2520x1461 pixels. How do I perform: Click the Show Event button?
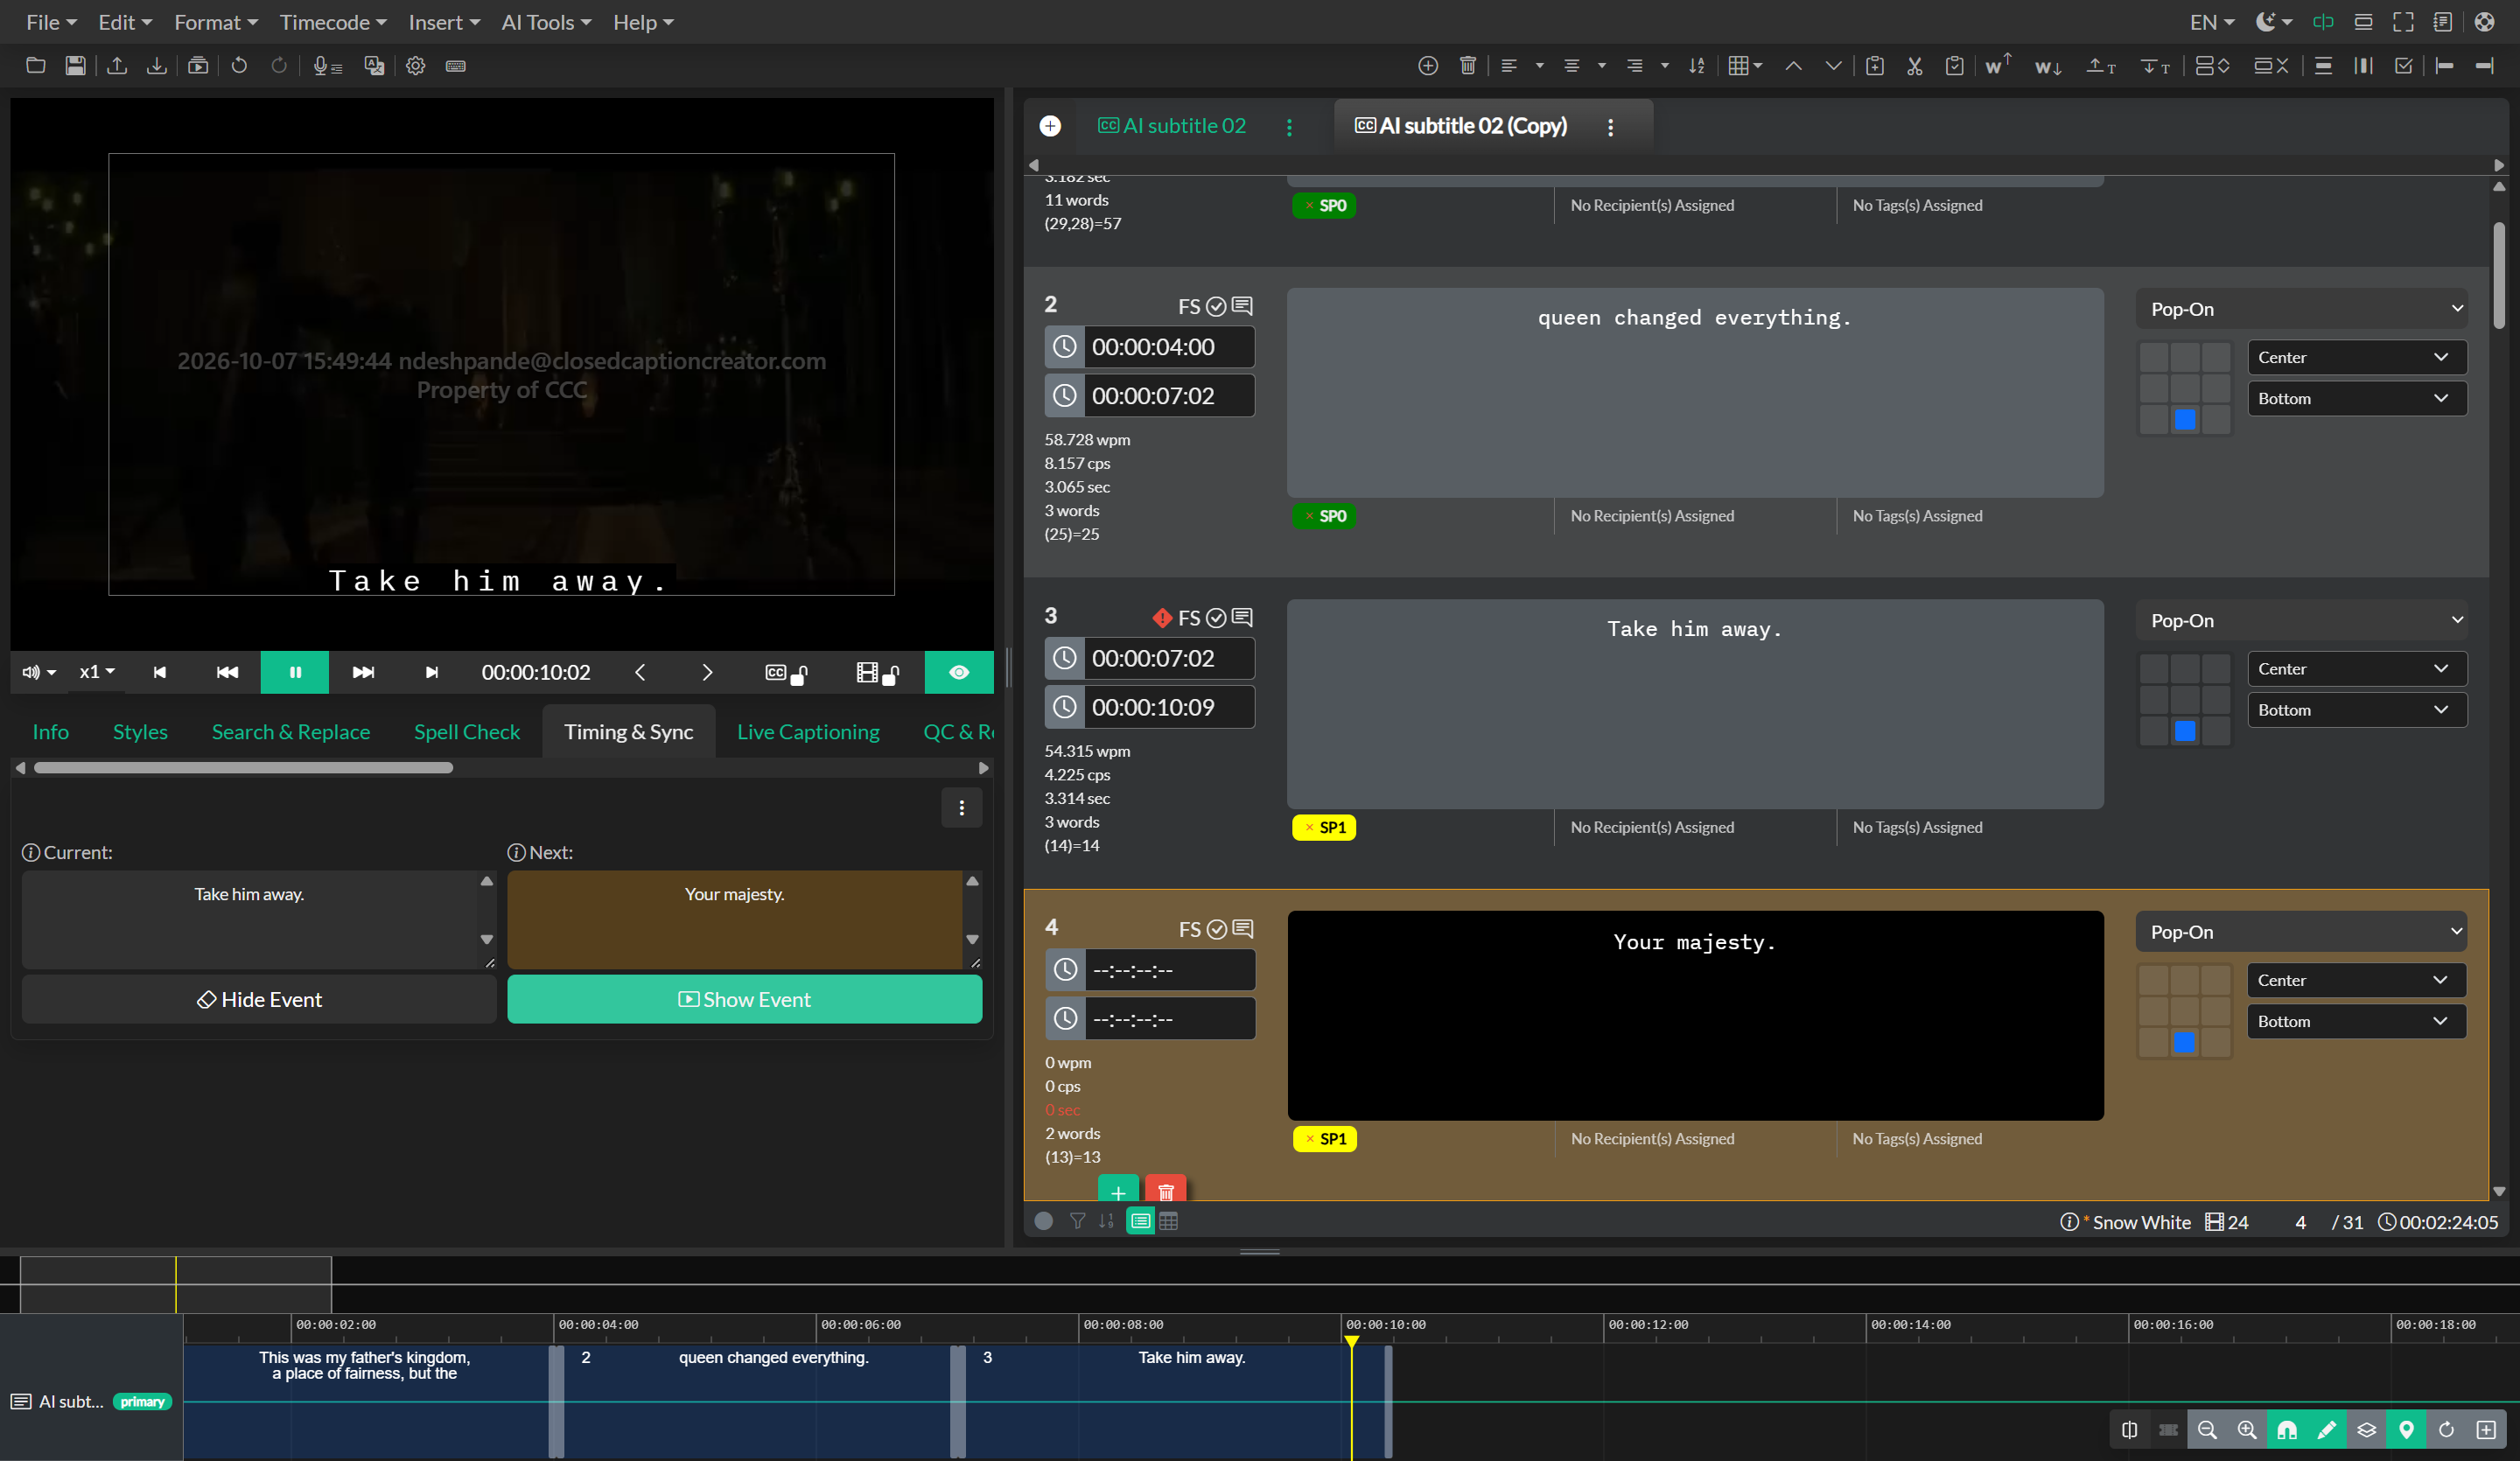click(x=745, y=1000)
